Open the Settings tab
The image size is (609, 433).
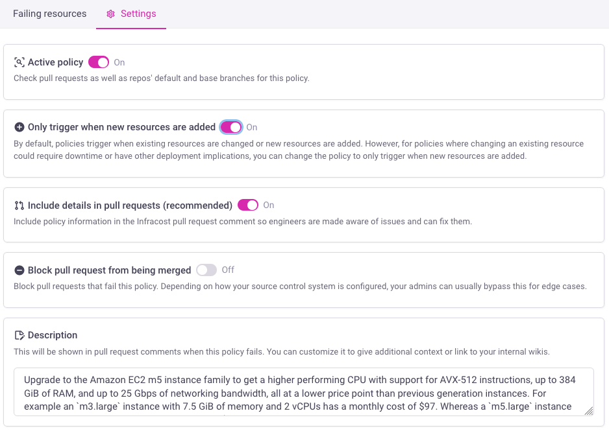click(131, 14)
